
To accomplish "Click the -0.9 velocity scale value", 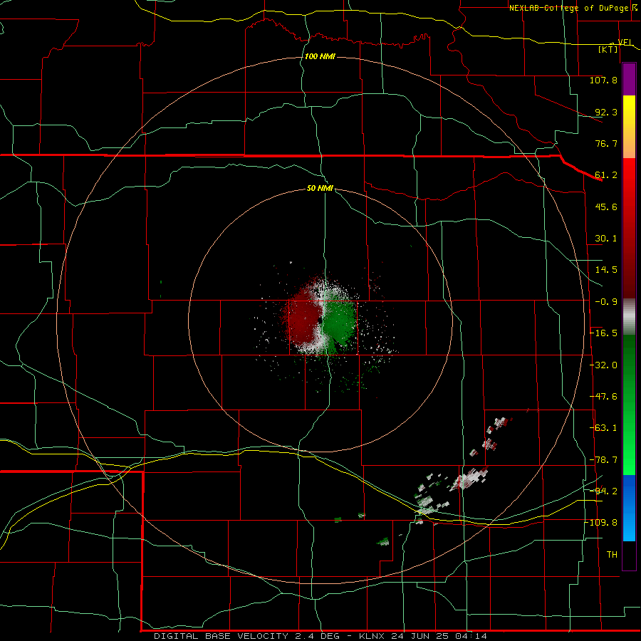I will pyautogui.click(x=606, y=302).
